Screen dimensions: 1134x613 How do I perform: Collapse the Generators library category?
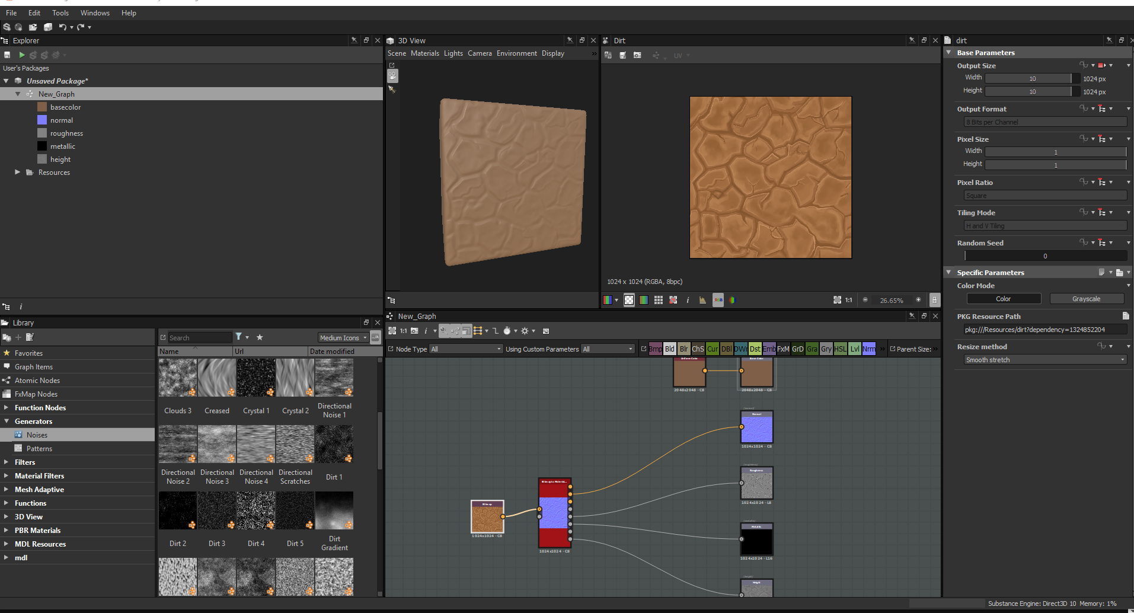(x=6, y=422)
